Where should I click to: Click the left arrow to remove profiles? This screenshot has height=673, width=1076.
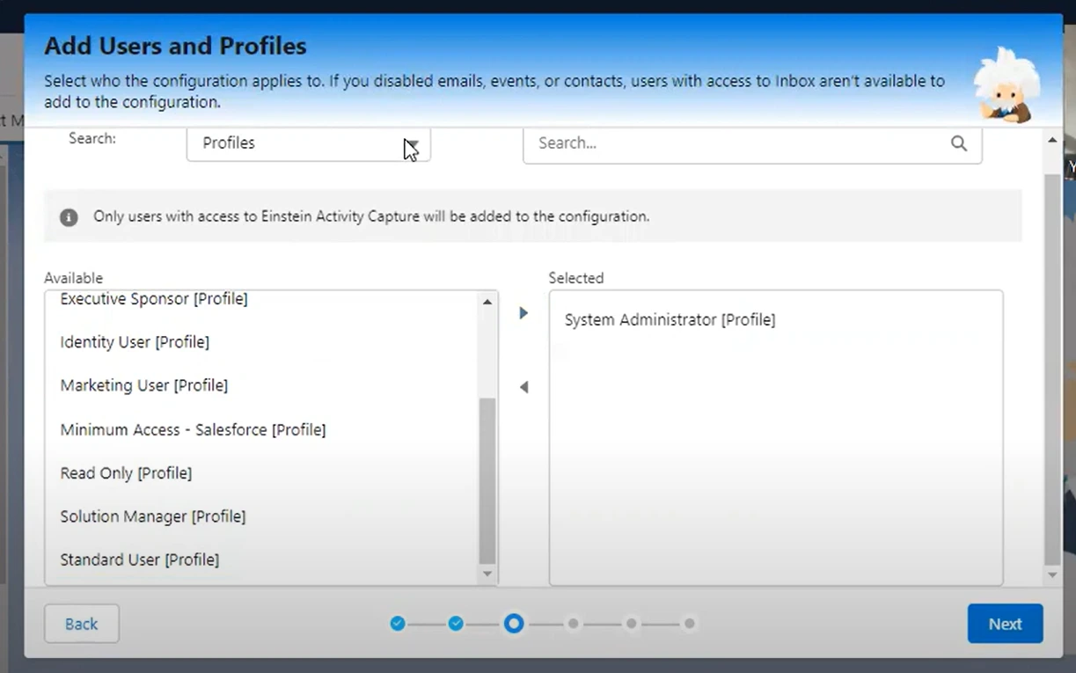[523, 387]
